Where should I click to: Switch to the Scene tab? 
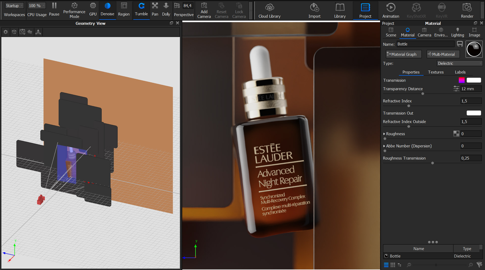click(x=391, y=33)
